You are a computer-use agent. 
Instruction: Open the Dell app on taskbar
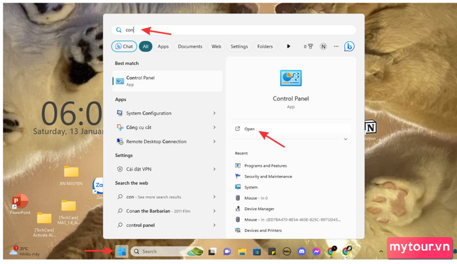[287, 252]
